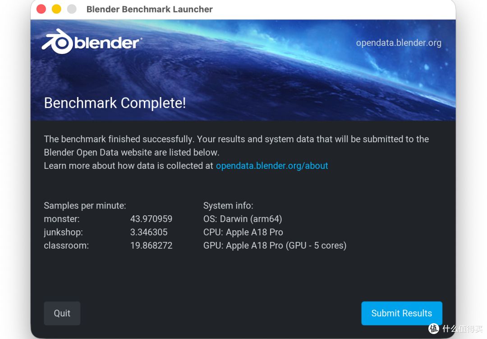Click the 'classroom:' label
Screen dimensions: 487x339
(66, 246)
